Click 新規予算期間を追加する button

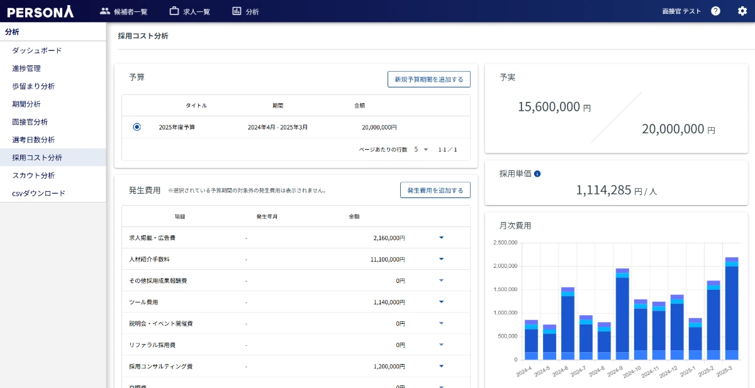click(428, 79)
